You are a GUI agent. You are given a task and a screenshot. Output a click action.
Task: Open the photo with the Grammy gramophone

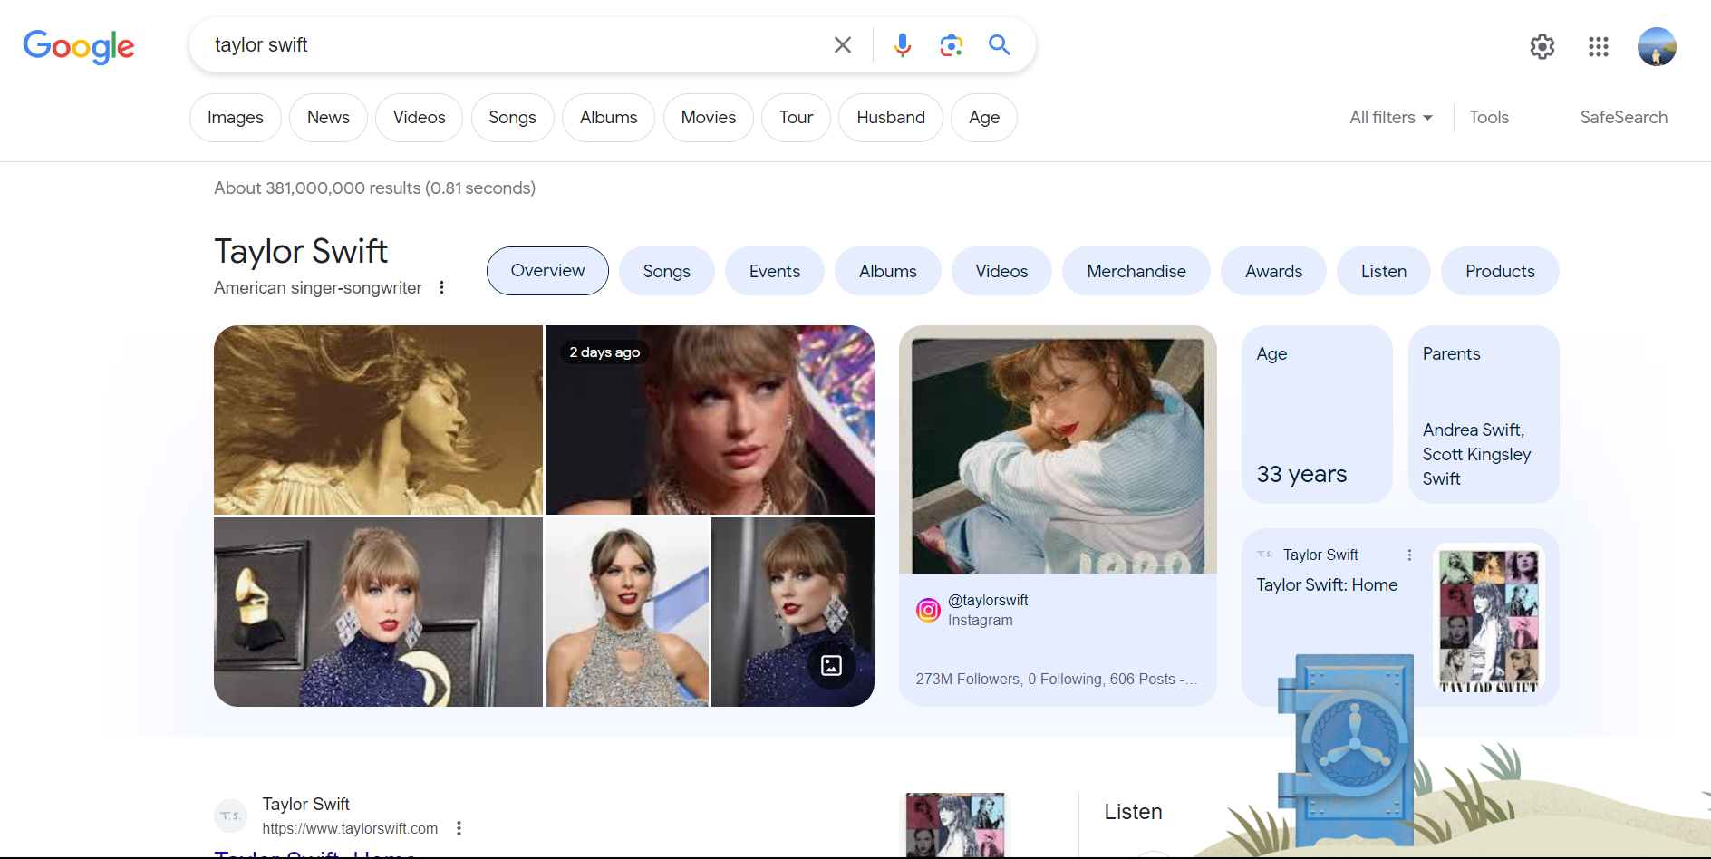[378, 612]
